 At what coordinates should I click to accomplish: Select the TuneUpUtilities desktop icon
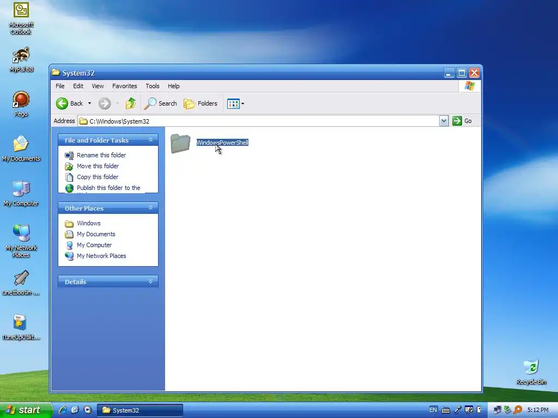21,327
